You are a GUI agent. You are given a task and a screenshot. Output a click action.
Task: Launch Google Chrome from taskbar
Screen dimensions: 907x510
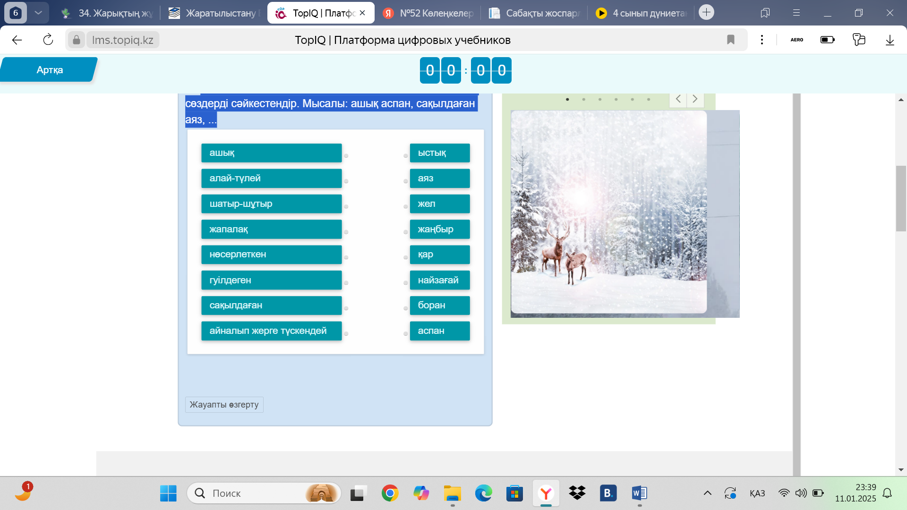390,493
